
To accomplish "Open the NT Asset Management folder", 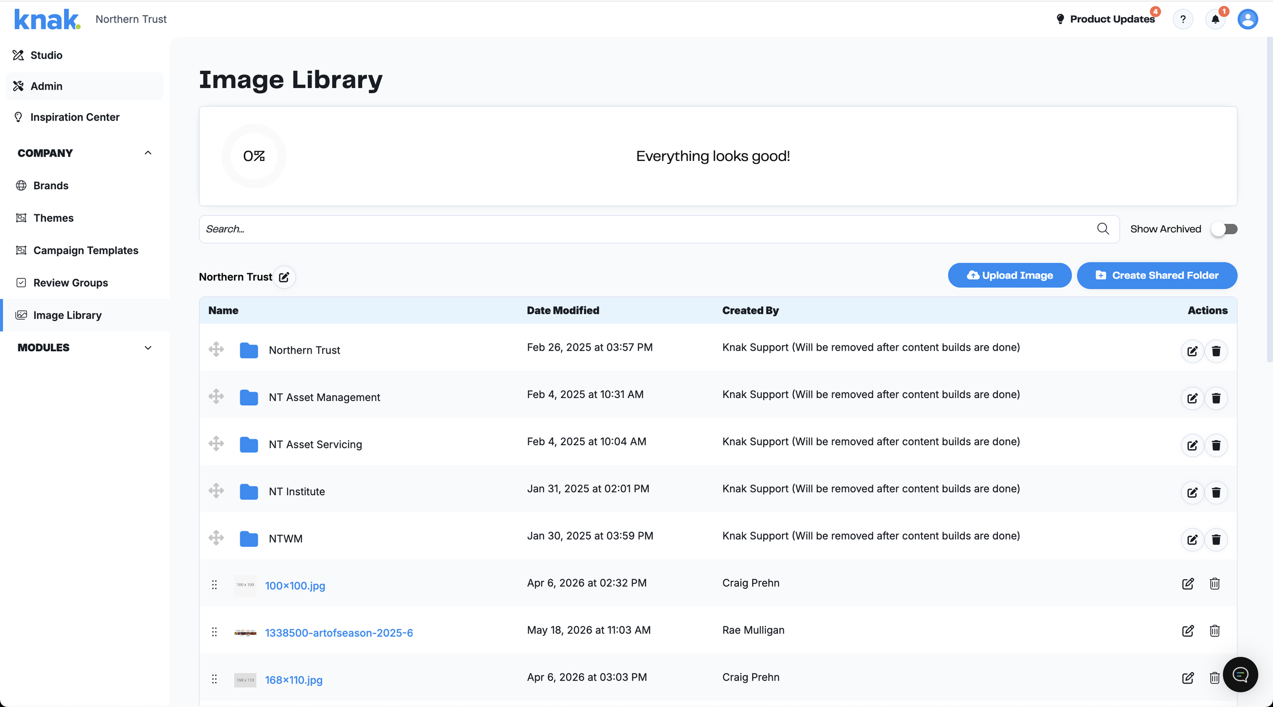I will coord(324,398).
